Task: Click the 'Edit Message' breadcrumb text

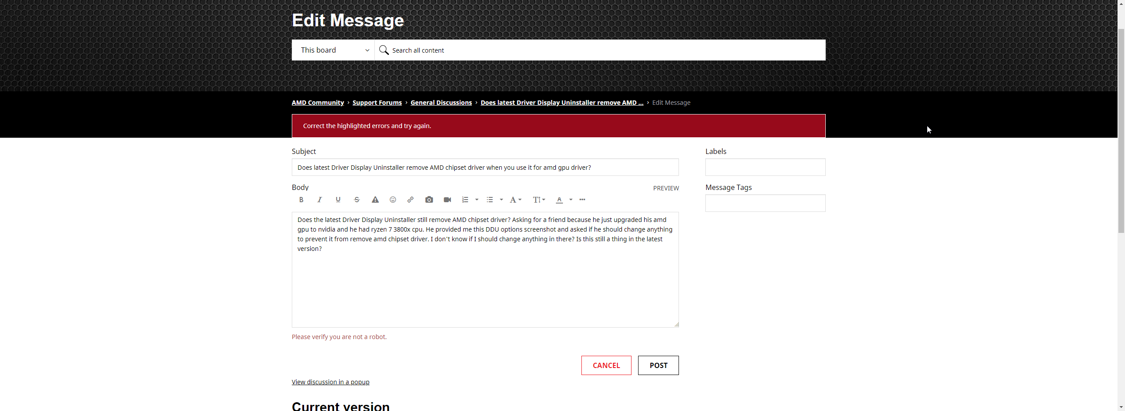Action: (671, 103)
